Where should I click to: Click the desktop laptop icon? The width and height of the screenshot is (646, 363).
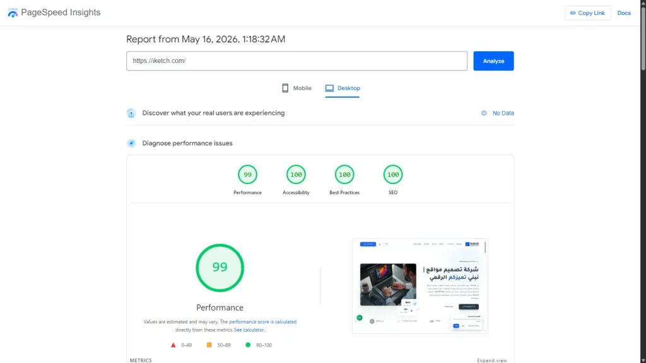click(329, 88)
